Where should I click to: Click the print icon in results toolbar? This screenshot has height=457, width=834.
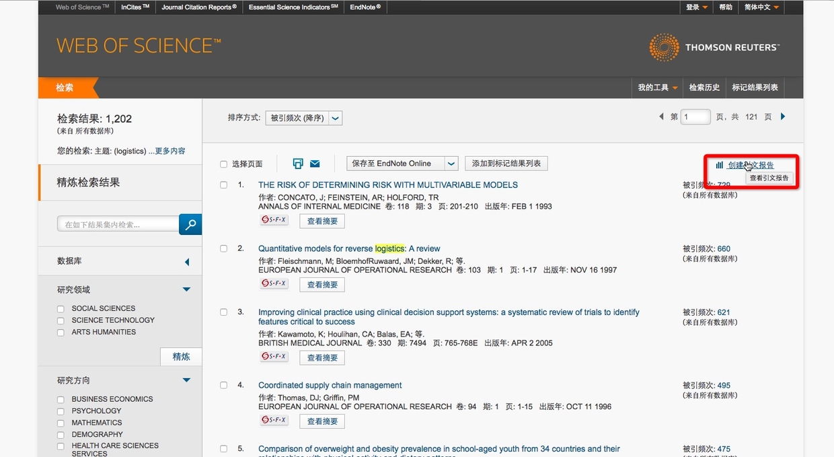pyautogui.click(x=298, y=164)
